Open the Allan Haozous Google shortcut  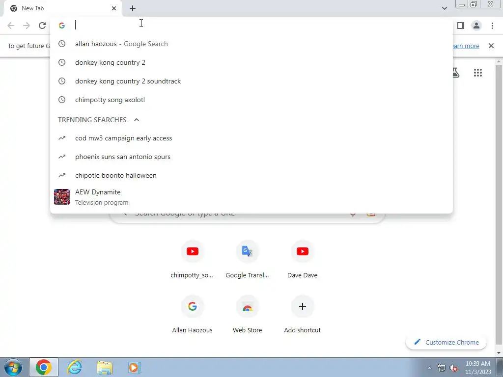(192, 314)
